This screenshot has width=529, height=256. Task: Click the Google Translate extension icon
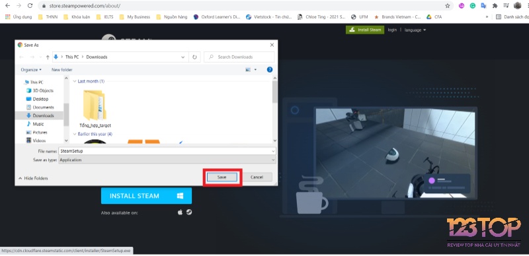tap(483, 6)
